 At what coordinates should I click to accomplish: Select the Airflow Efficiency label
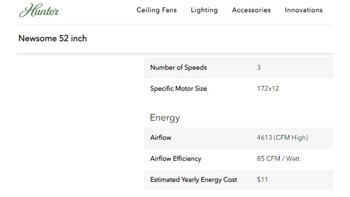(x=175, y=158)
